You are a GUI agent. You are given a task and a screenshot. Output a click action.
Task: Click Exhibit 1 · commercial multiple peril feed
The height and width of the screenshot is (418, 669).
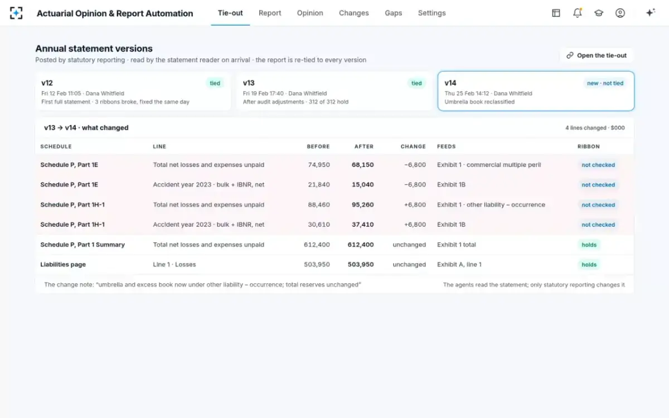[489, 165]
